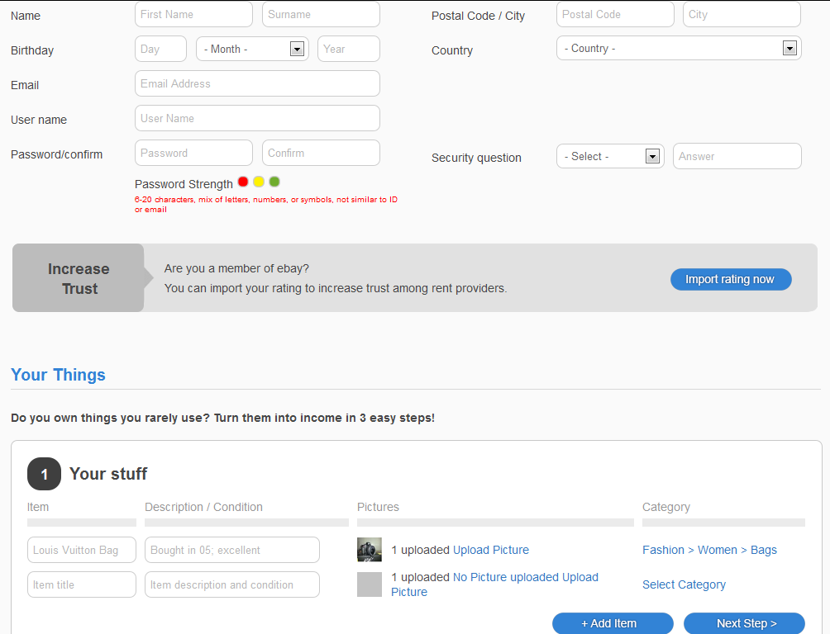This screenshot has width=830, height=634.
Task: Click the Select Category link
Action: [684, 584]
